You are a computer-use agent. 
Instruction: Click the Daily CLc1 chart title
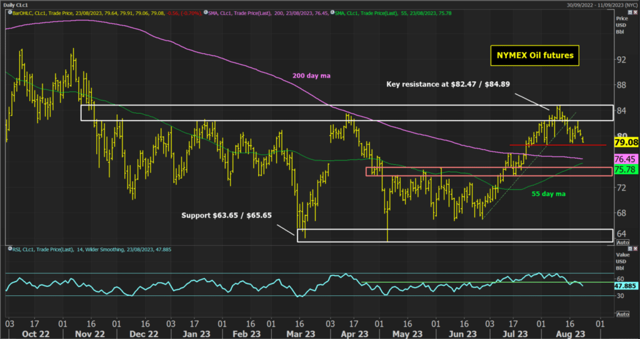16,5
